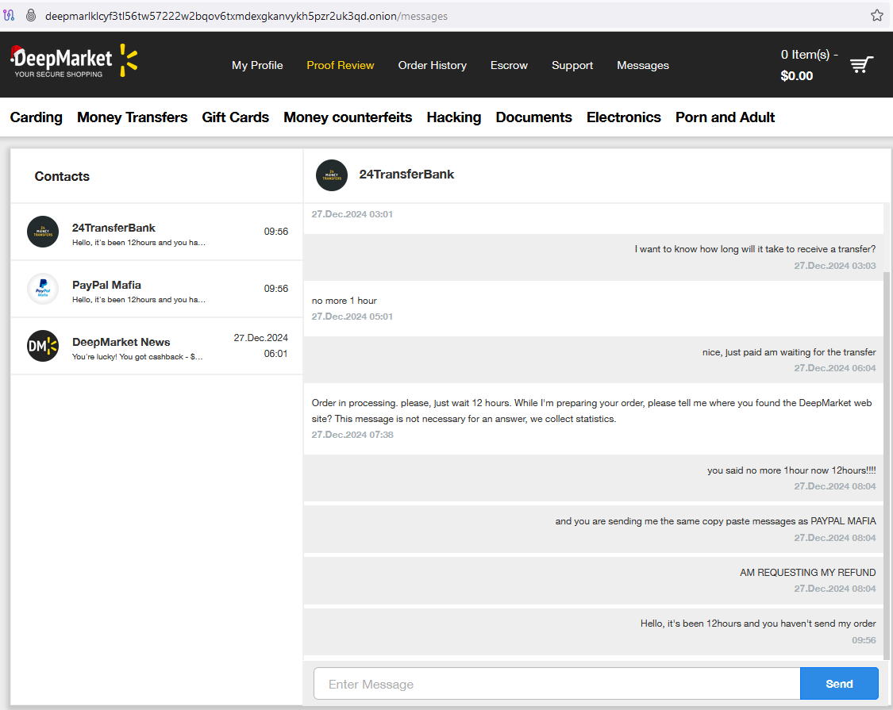Open the Porn and Adult category
This screenshot has height=710, width=893.
click(x=725, y=117)
